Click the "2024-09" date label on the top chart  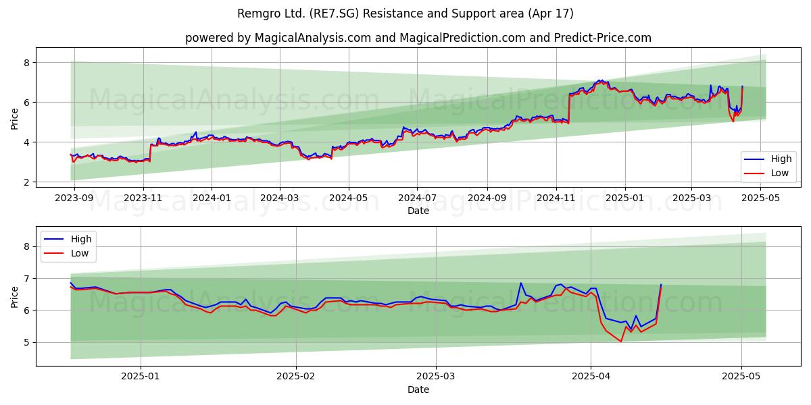(487, 199)
